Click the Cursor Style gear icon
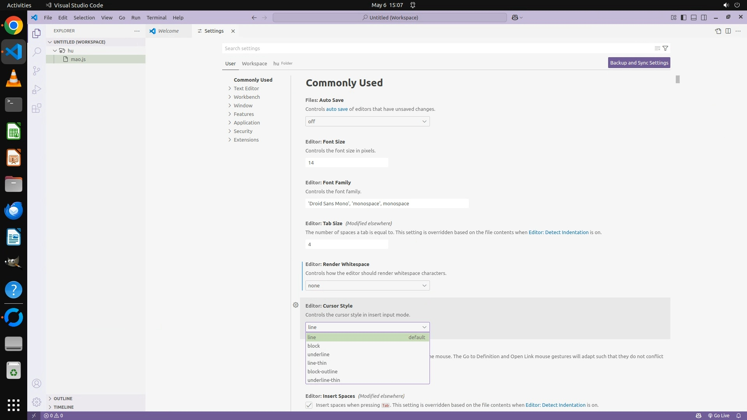 point(296,305)
